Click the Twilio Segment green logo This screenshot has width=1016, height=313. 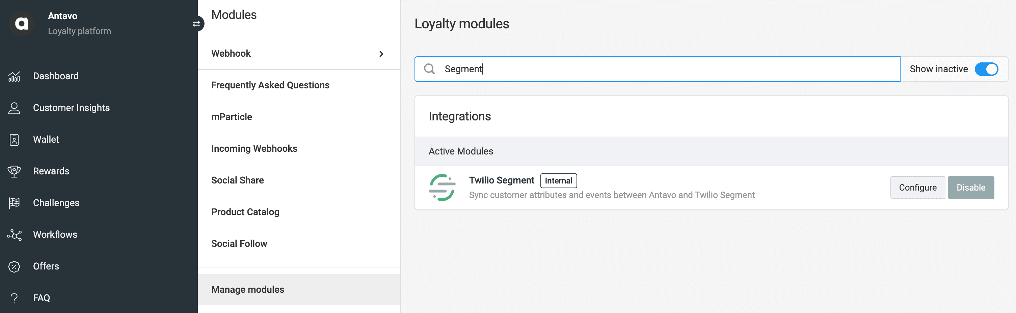[443, 187]
